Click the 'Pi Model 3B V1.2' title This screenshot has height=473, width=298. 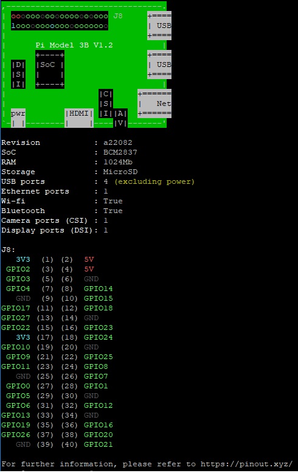tap(74, 45)
